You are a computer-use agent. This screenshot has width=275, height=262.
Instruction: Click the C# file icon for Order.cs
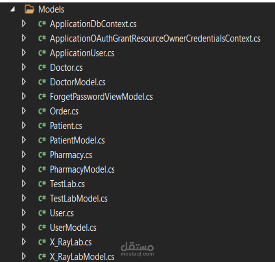click(41, 111)
